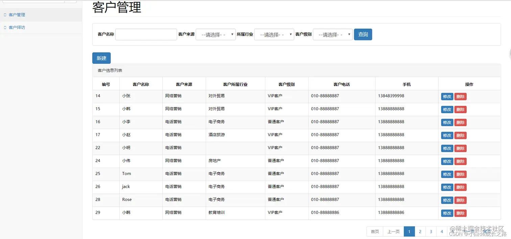Screen dimensions: 511x239
Task: Click the 操作 column header
Action: (469, 84)
